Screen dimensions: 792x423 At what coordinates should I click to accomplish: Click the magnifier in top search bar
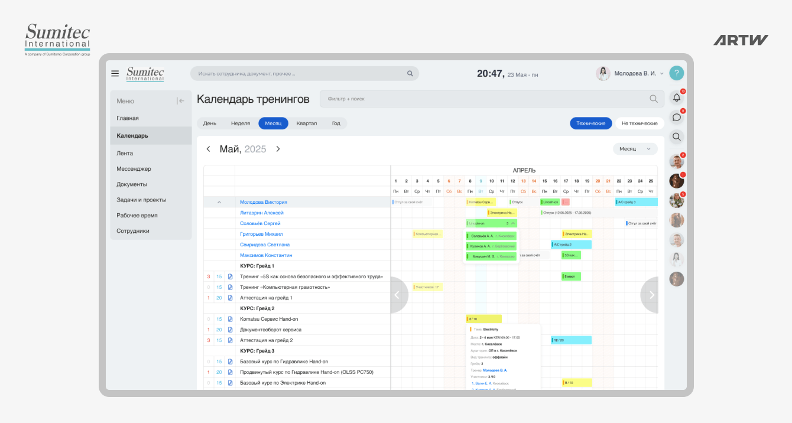(410, 74)
